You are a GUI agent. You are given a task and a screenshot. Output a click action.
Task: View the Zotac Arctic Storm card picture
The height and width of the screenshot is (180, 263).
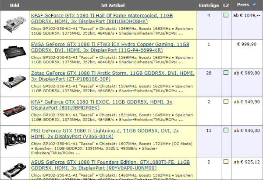pyautogui.click(x=14, y=82)
